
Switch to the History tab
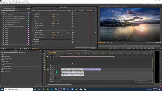click(x=27, y=51)
